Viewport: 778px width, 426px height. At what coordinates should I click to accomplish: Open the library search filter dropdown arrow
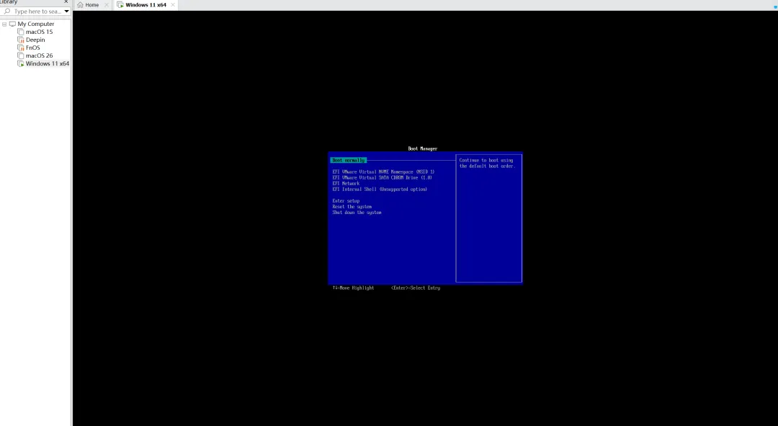(x=66, y=11)
